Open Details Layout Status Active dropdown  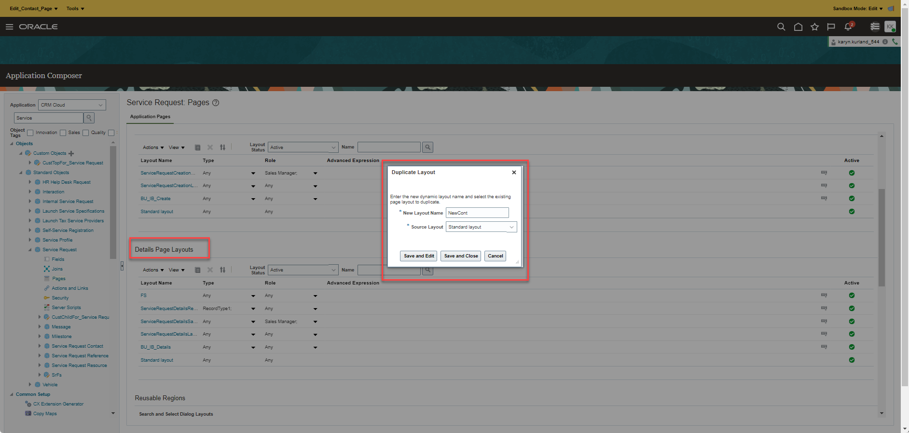click(303, 270)
